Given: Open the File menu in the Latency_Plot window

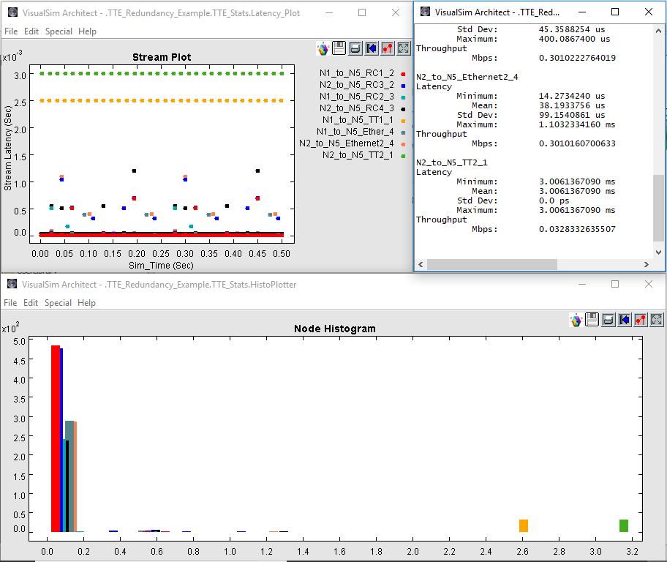Looking at the screenshot, I should (x=11, y=31).
